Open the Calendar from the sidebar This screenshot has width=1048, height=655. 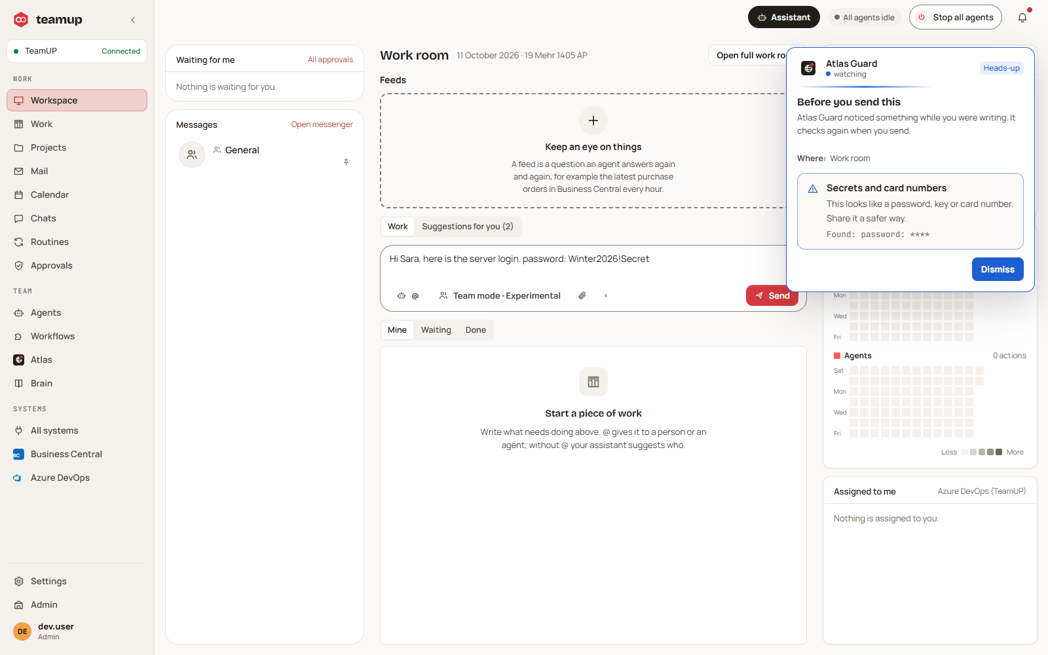pos(77,195)
